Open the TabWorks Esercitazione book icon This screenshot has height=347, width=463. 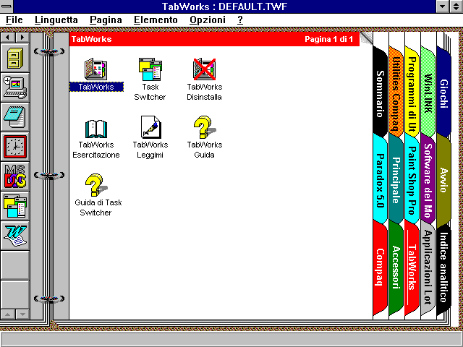tap(96, 129)
